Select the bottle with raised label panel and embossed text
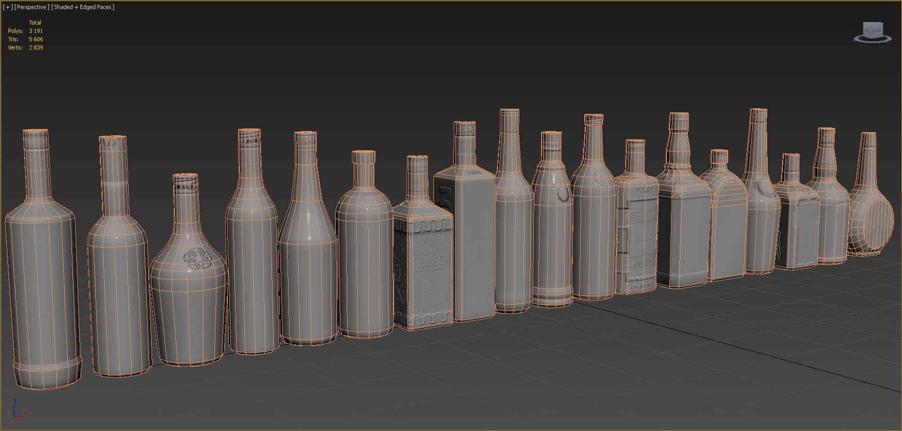902x431 pixels. click(x=636, y=217)
